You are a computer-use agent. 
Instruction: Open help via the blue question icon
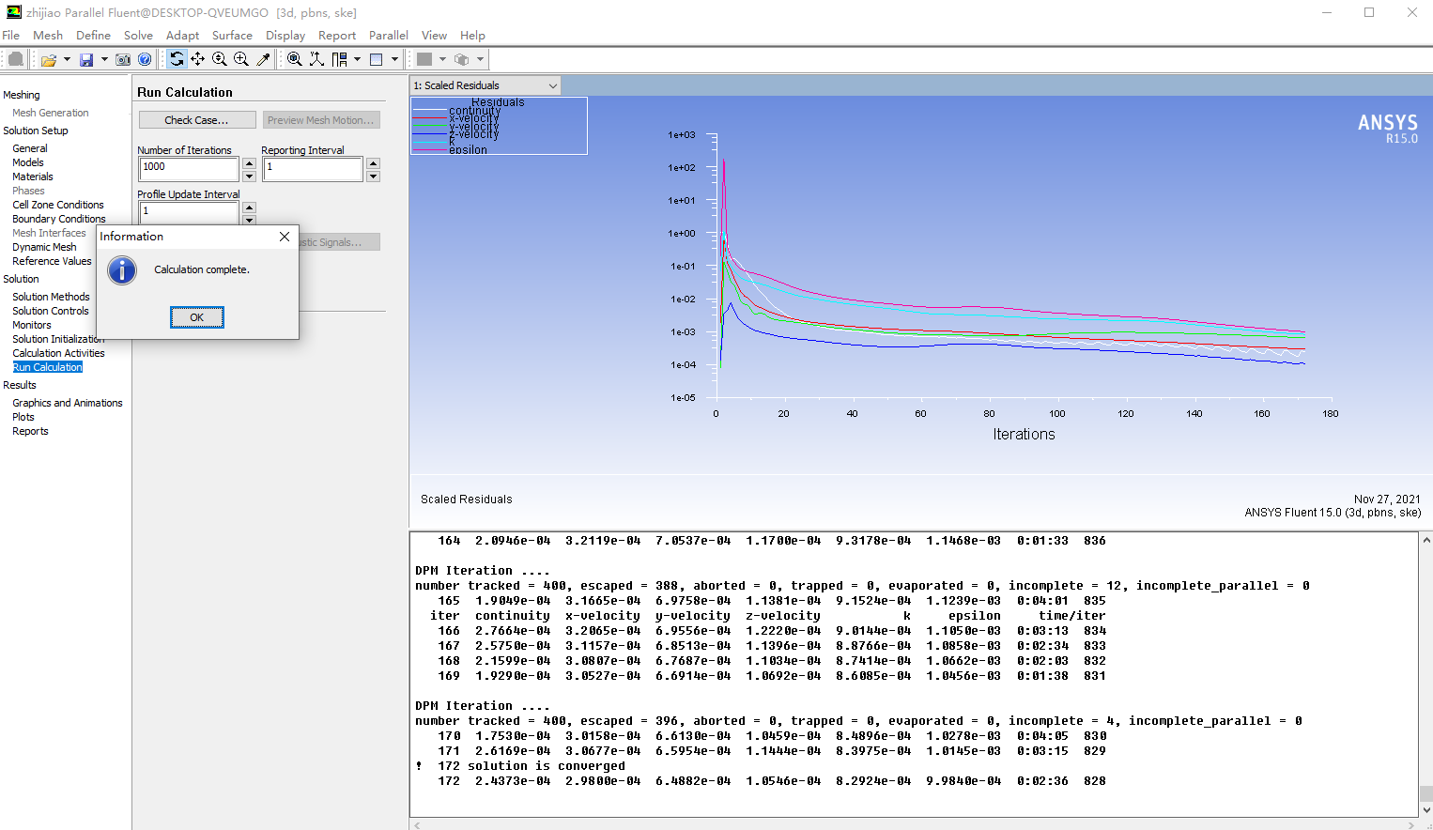(x=145, y=59)
